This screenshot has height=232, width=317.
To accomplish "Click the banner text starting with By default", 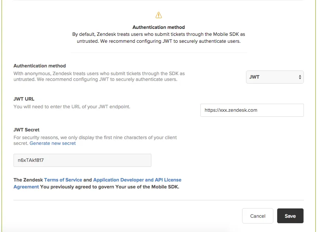I will [x=158, y=38].
